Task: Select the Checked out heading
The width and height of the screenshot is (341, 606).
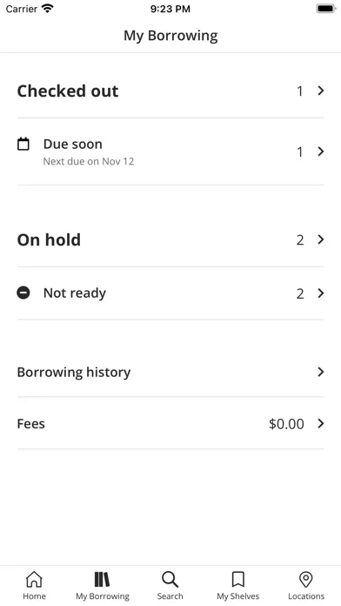Action: (x=68, y=91)
